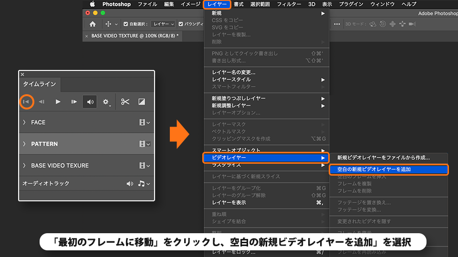
Task: Open the Apple menu
Action: [x=92, y=4]
